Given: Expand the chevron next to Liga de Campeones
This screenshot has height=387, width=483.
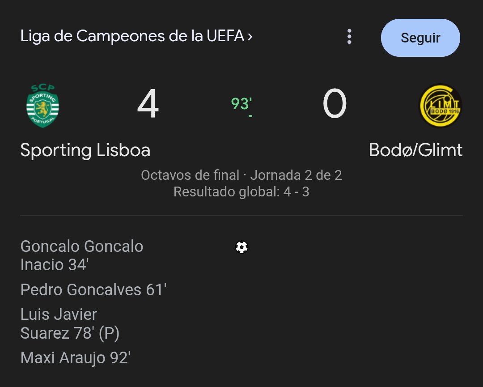Looking at the screenshot, I should [250, 37].
